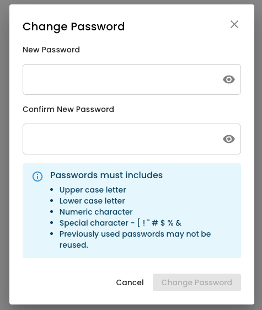Screen dimensions: 262x310
Task: Click the word "reused." in the rules
Action: click(x=74, y=245)
